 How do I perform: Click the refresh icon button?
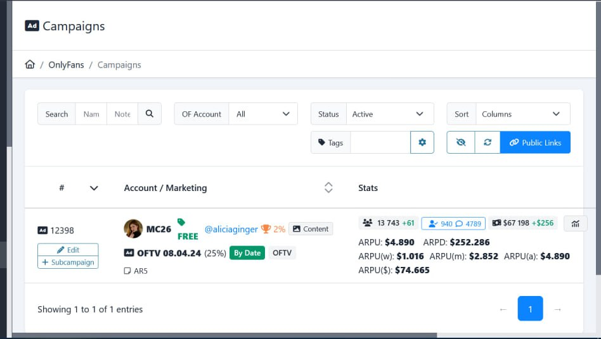click(x=487, y=142)
